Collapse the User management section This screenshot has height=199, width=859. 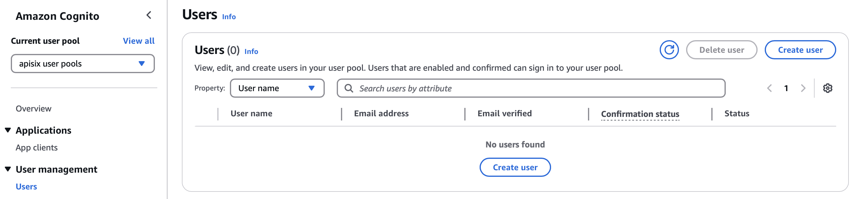[x=8, y=169]
